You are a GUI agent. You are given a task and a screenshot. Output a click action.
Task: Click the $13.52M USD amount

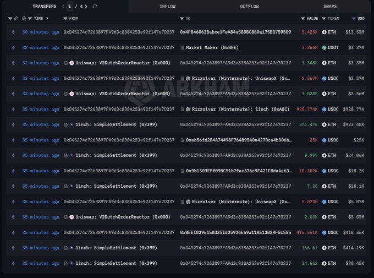click(355, 32)
